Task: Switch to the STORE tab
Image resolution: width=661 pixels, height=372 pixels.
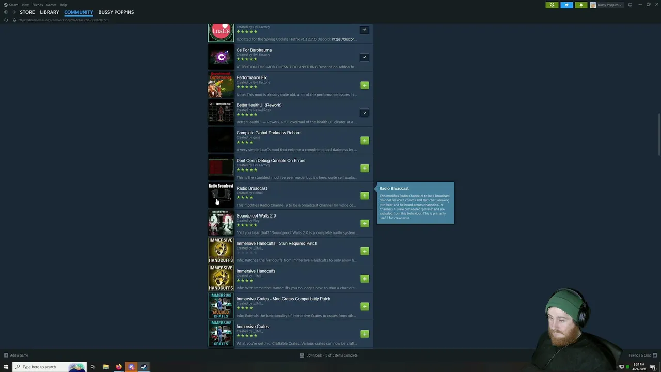Action: [27, 12]
